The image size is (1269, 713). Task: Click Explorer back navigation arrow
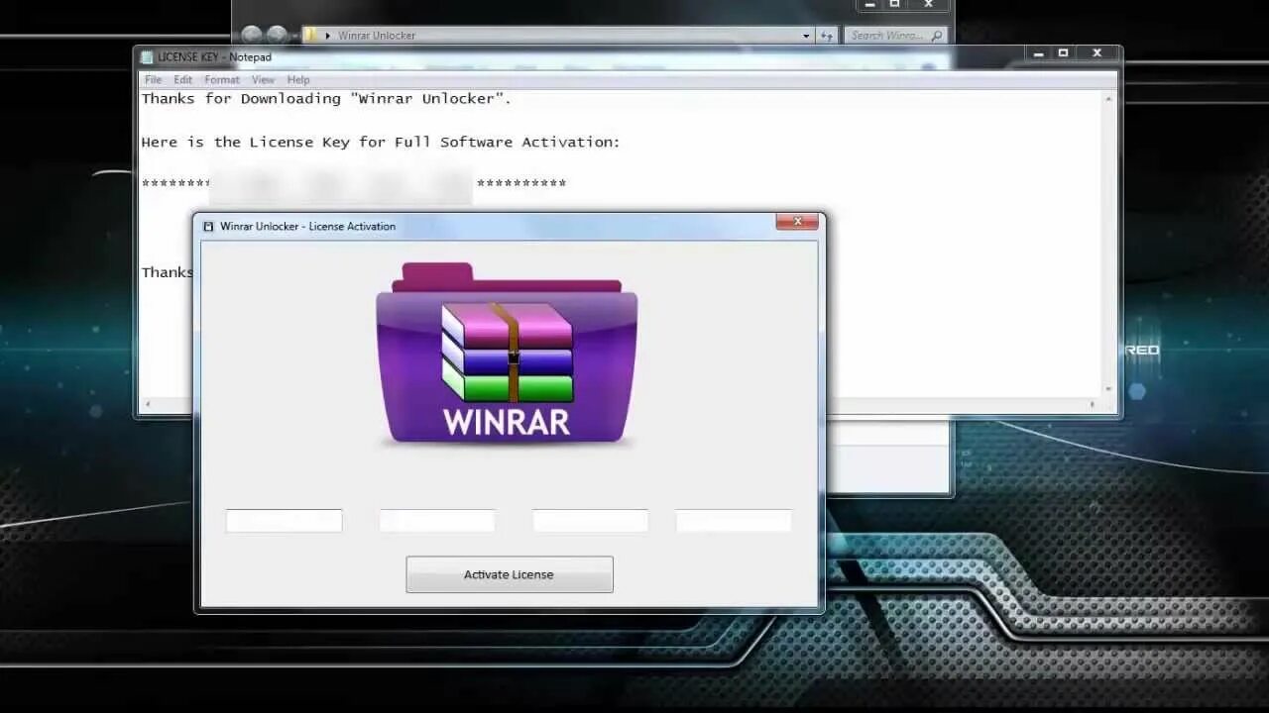(x=252, y=35)
